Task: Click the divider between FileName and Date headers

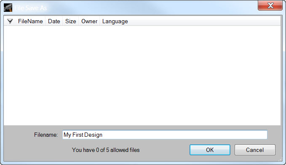Action: pos(45,21)
